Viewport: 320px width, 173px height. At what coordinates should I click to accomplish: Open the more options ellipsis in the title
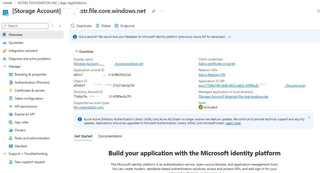[x=162, y=11]
